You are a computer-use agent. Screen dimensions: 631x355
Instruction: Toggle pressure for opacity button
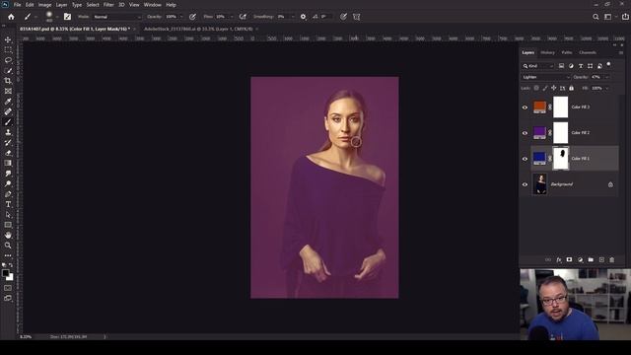pyautogui.click(x=193, y=17)
